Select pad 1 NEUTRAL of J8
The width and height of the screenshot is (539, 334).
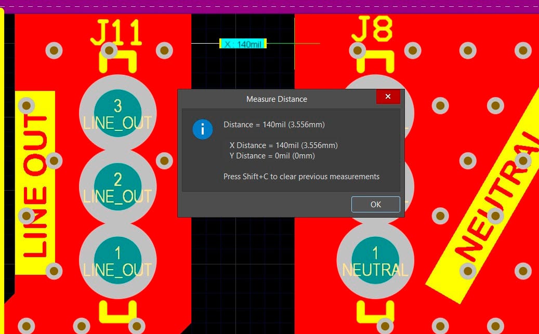coord(375,260)
